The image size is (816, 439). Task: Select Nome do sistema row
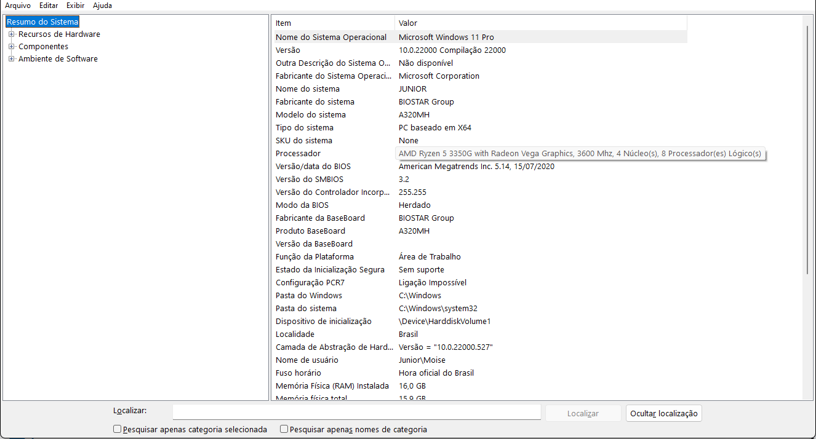(480, 89)
